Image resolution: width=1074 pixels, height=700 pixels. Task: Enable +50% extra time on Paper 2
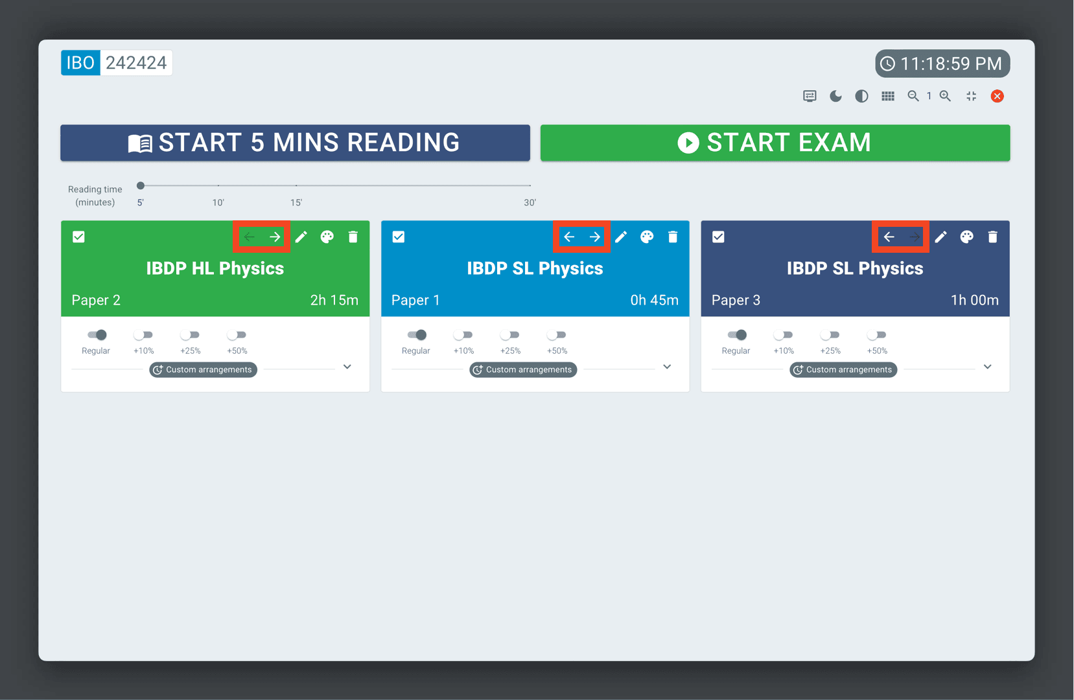pos(237,335)
